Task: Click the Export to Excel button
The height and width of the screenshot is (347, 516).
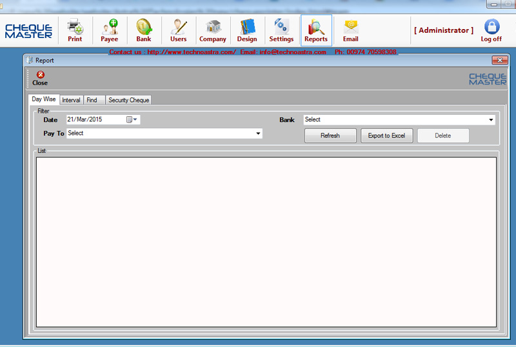Action: [x=386, y=135]
